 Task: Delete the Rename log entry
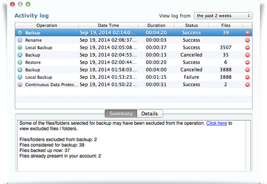tap(247, 40)
